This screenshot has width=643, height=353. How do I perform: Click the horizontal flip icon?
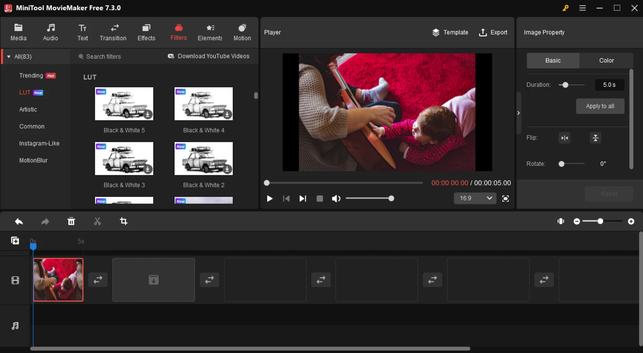point(564,138)
